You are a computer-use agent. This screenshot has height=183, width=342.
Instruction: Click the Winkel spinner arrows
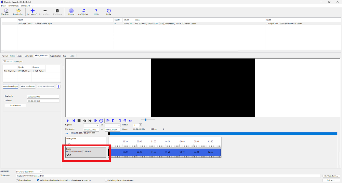pyautogui.click(x=140, y=125)
